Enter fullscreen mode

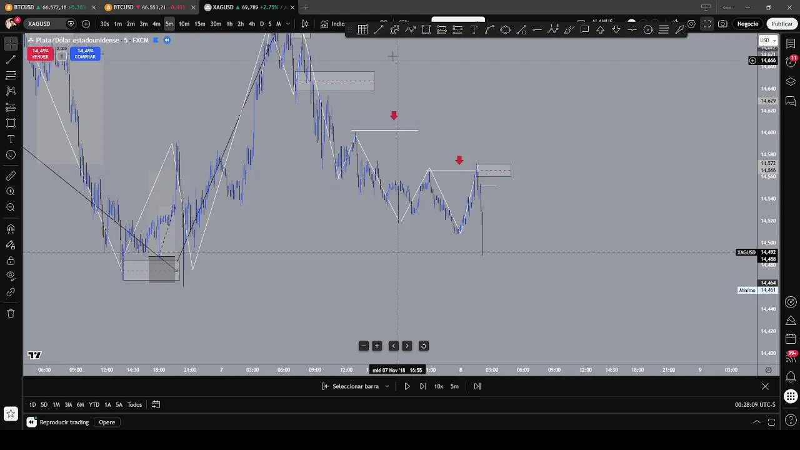(x=707, y=24)
